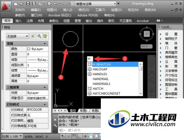Viewport: 184px width, 140px height.
Task: Click the Select Objects icon in Properties panel
Action: pos(39,36)
